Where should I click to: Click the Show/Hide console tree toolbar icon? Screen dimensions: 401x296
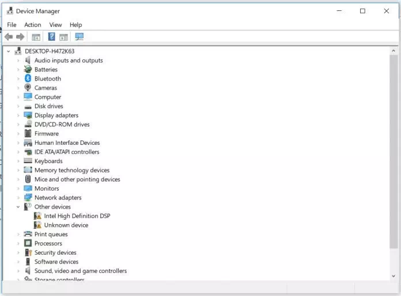(36, 37)
